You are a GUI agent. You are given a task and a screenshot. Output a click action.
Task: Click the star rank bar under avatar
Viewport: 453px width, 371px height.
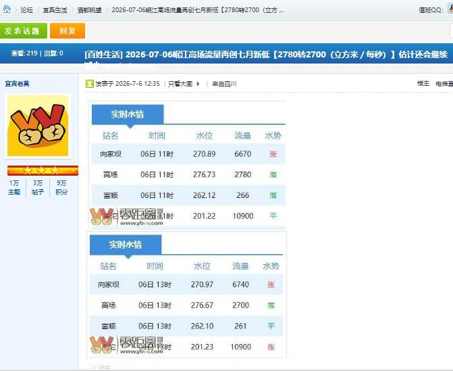43,170
